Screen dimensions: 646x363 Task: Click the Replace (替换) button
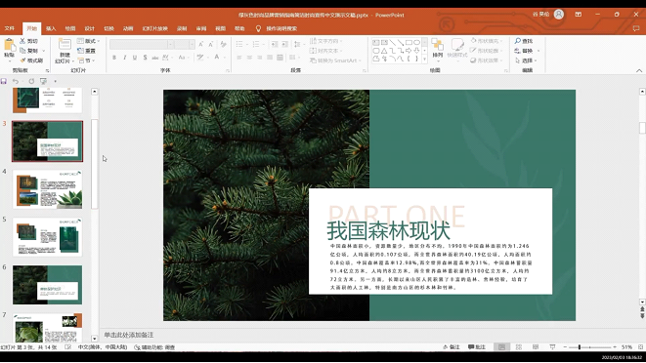tap(527, 51)
